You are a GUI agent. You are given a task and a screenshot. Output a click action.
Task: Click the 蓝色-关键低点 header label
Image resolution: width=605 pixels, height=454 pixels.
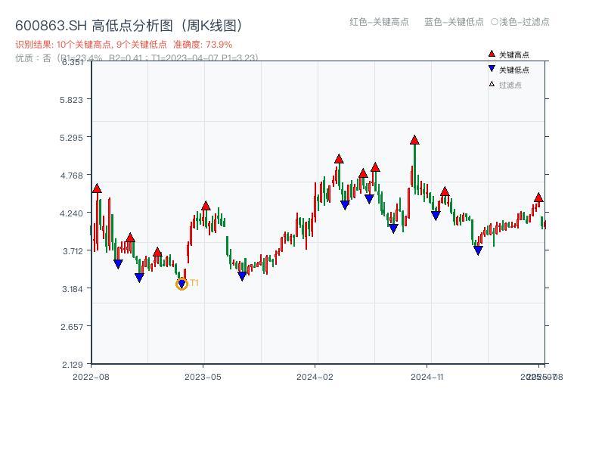454,22
